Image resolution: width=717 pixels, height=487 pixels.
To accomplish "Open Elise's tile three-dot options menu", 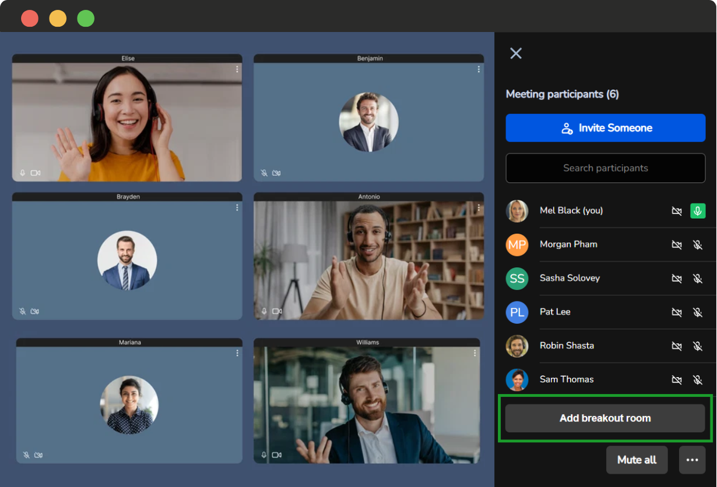I will 237,69.
